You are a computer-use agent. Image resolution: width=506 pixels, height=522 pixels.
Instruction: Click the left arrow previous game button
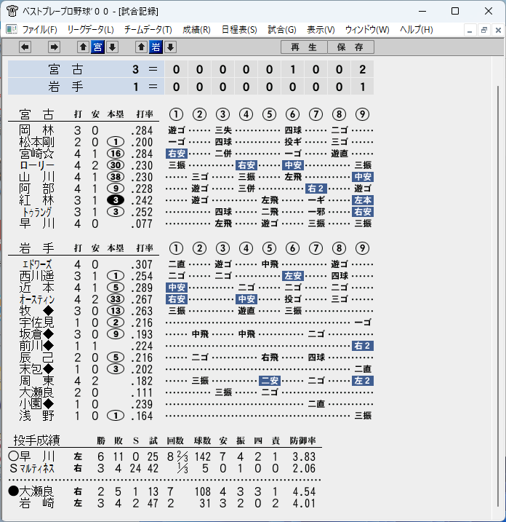point(25,47)
